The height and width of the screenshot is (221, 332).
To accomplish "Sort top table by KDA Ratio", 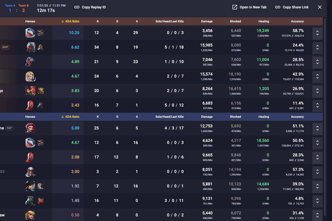I will (70, 21).
